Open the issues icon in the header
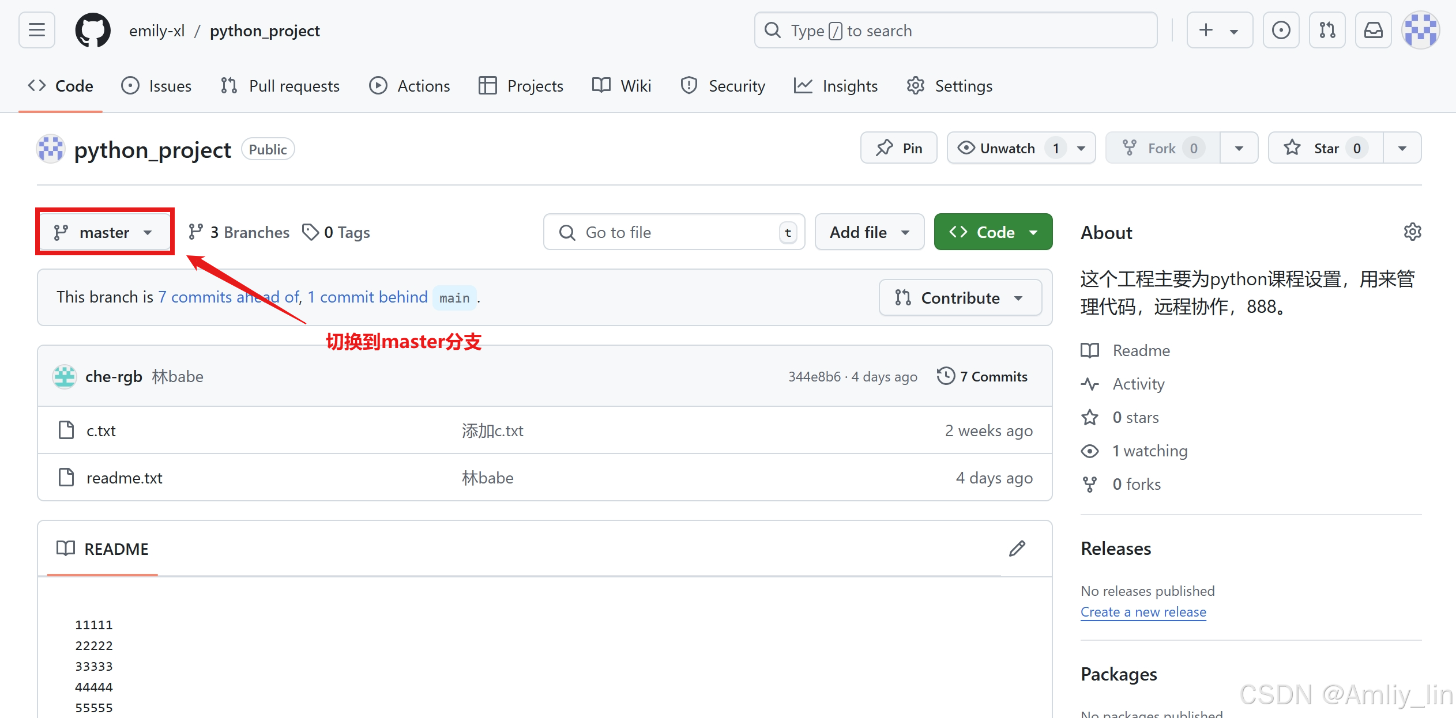This screenshot has width=1456, height=718. point(1281,30)
